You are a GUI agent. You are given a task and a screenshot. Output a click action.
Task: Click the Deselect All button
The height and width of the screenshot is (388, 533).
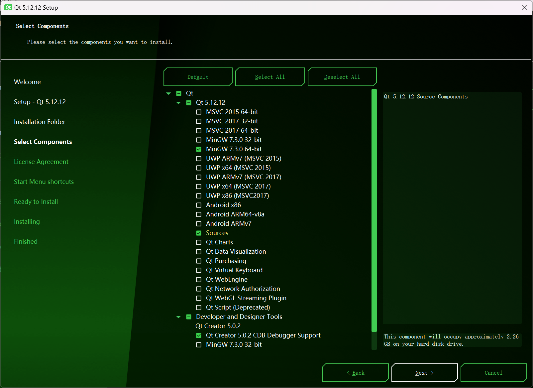tap(342, 77)
